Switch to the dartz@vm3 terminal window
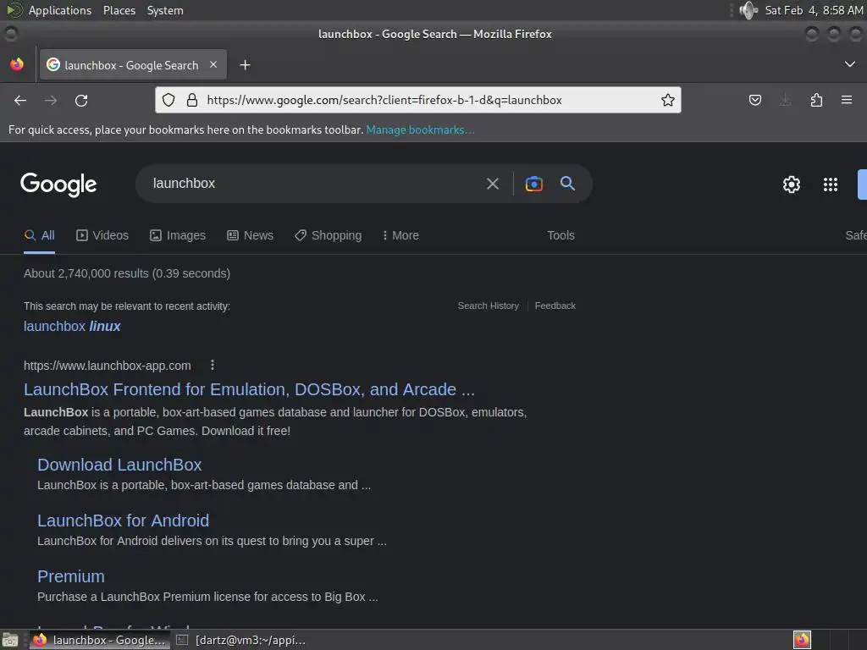867x650 pixels. pyautogui.click(x=241, y=640)
